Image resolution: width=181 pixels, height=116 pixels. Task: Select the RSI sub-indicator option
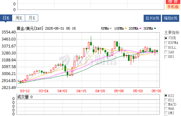point(166,96)
